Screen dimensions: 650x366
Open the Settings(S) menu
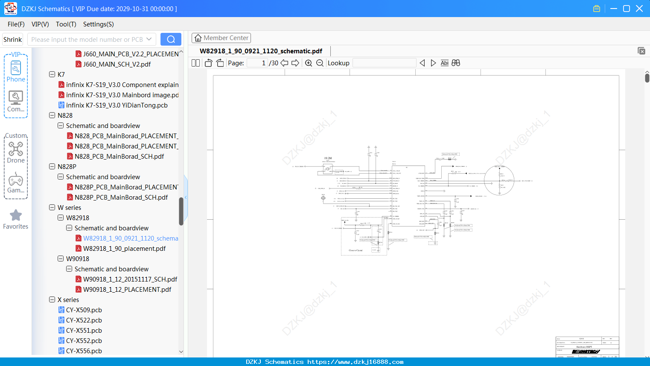pos(99,24)
